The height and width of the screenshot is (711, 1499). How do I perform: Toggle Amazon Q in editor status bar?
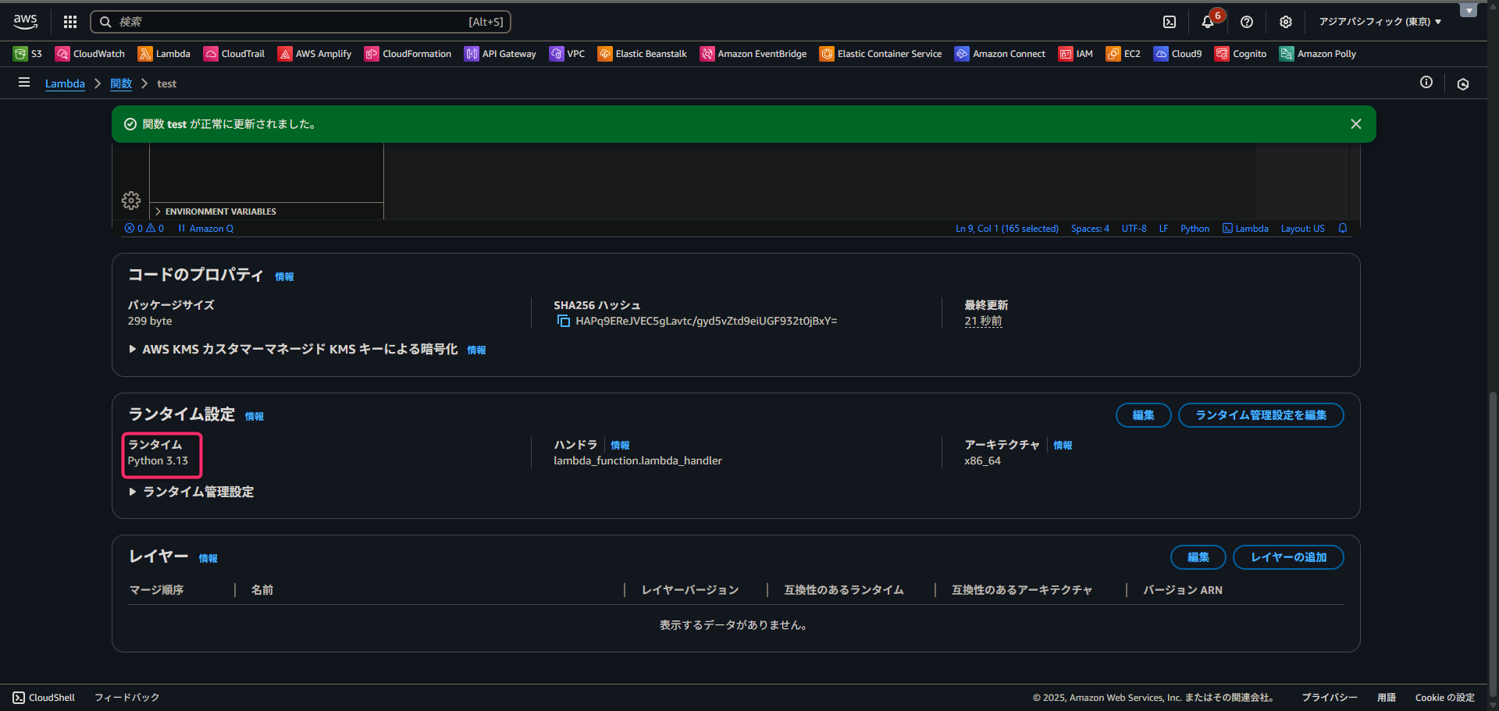pyautogui.click(x=206, y=229)
